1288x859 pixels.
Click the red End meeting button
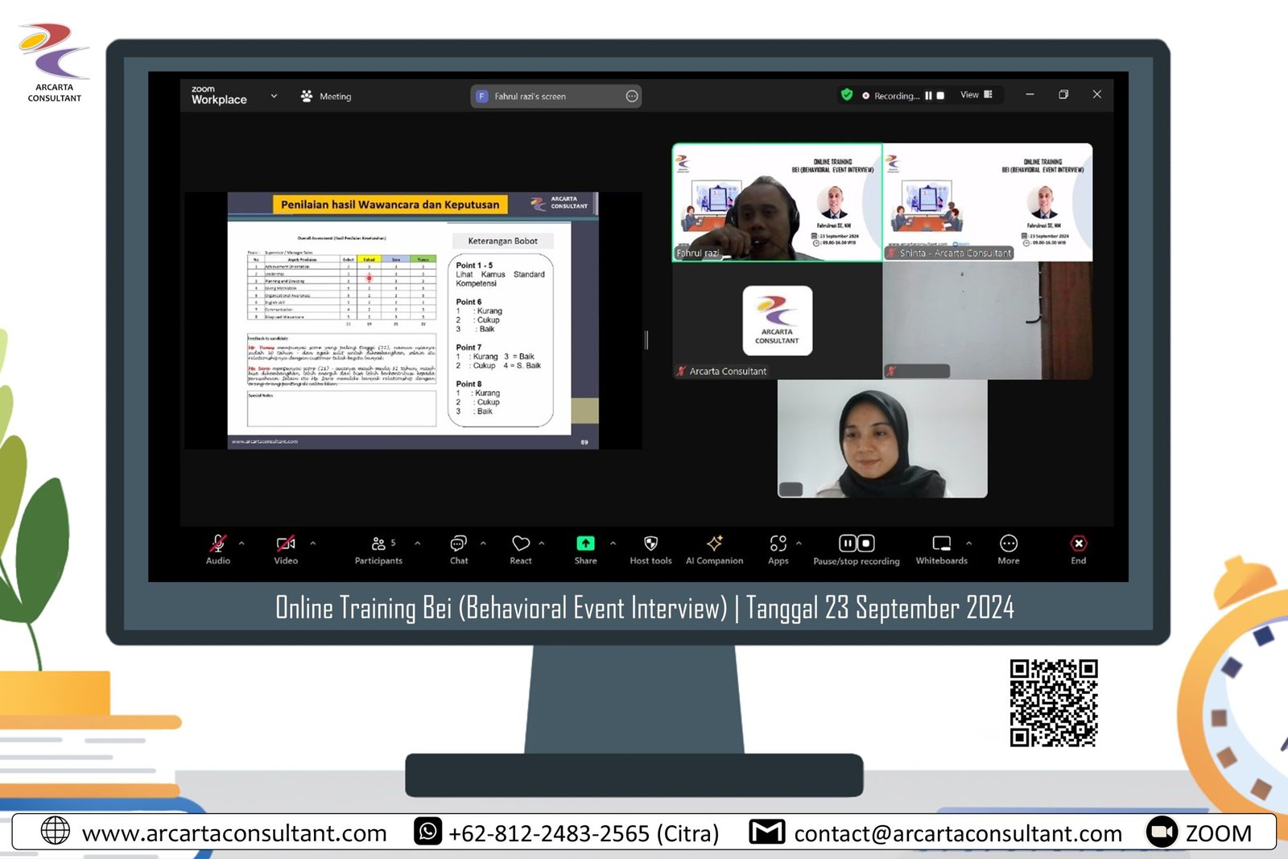[x=1078, y=544]
